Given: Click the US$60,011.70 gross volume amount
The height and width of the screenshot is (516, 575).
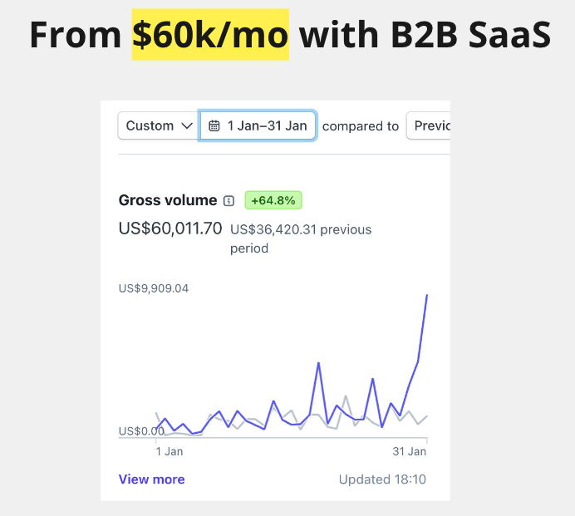Looking at the screenshot, I should (170, 229).
